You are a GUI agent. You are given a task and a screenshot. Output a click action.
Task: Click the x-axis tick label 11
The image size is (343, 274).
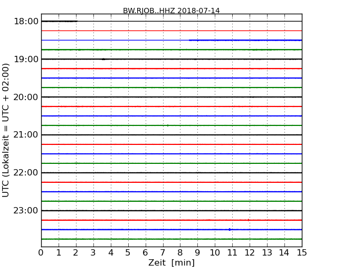232,252
